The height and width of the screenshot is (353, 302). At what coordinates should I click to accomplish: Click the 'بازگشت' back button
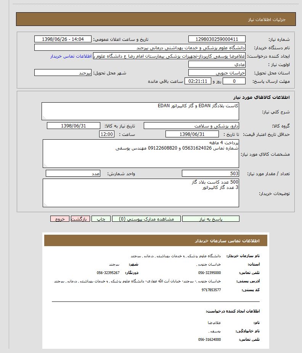(x=80, y=219)
